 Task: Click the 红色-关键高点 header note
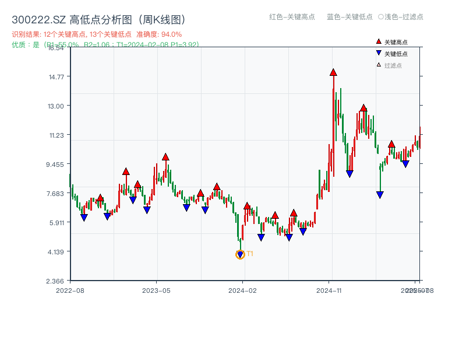tap(292, 17)
